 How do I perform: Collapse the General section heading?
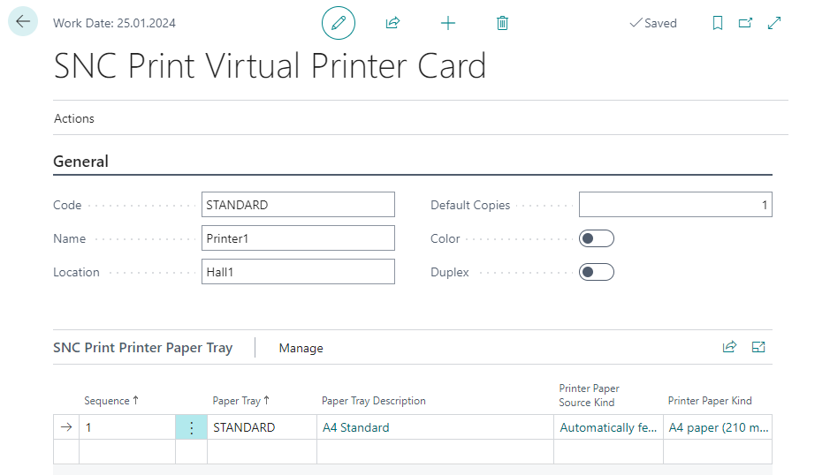pos(81,162)
